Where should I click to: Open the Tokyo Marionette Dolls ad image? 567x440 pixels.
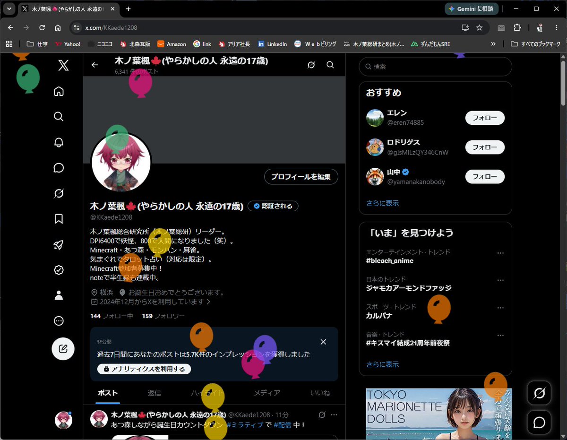pos(439,414)
